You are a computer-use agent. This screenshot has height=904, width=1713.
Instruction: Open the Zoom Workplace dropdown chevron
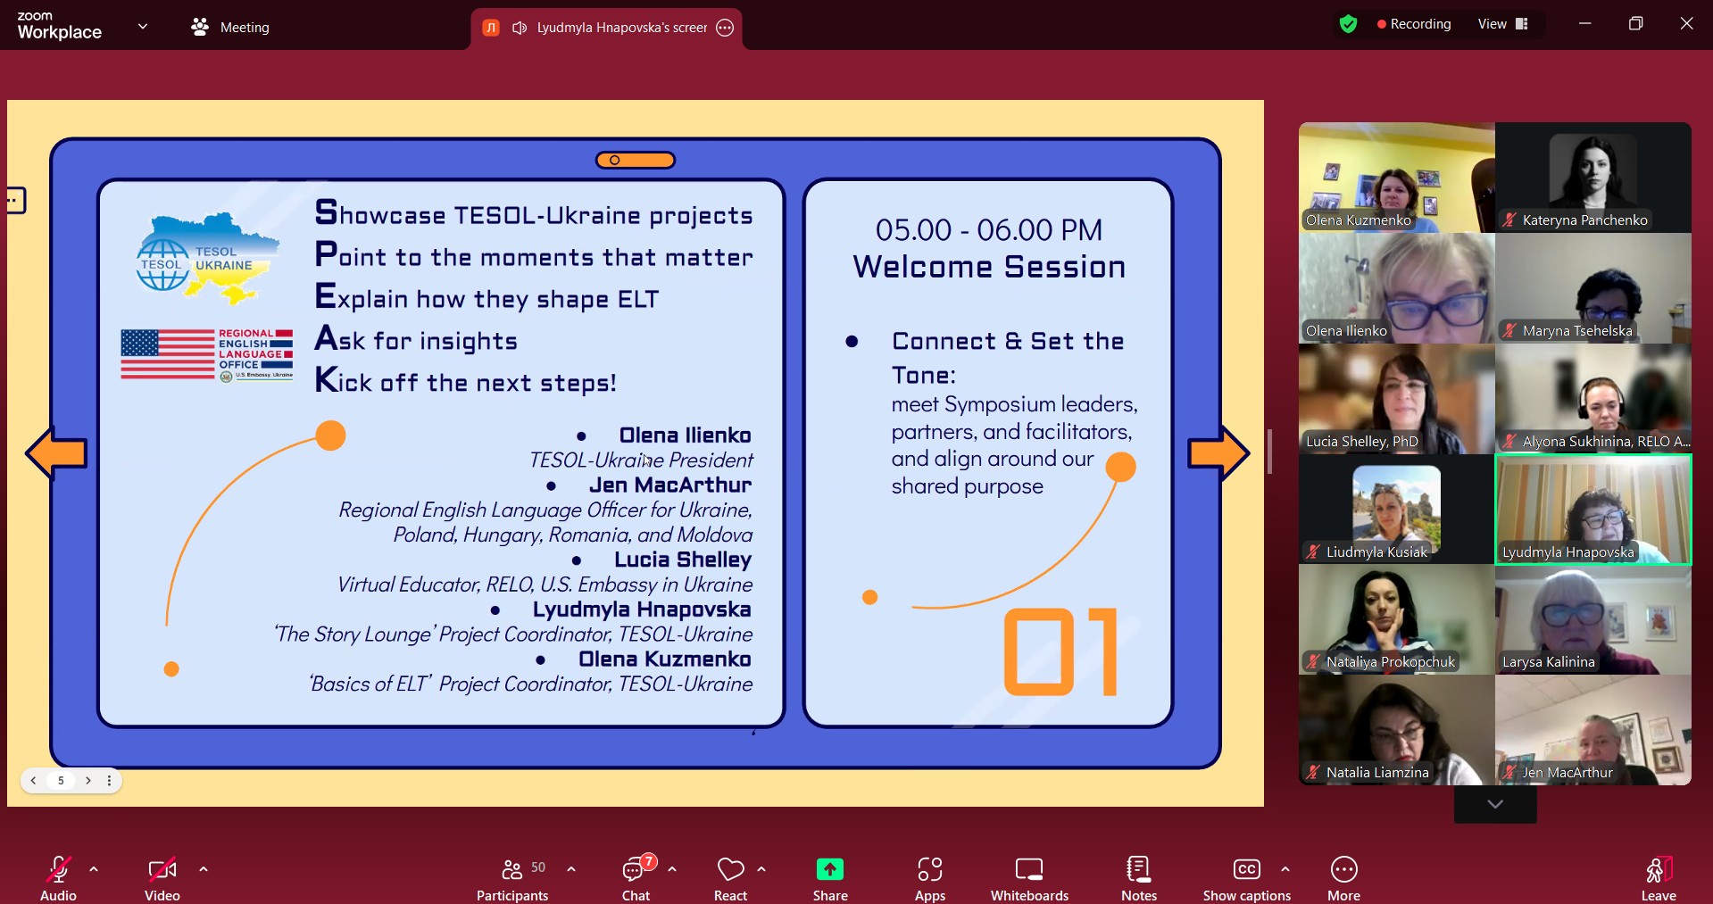[x=143, y=27]
